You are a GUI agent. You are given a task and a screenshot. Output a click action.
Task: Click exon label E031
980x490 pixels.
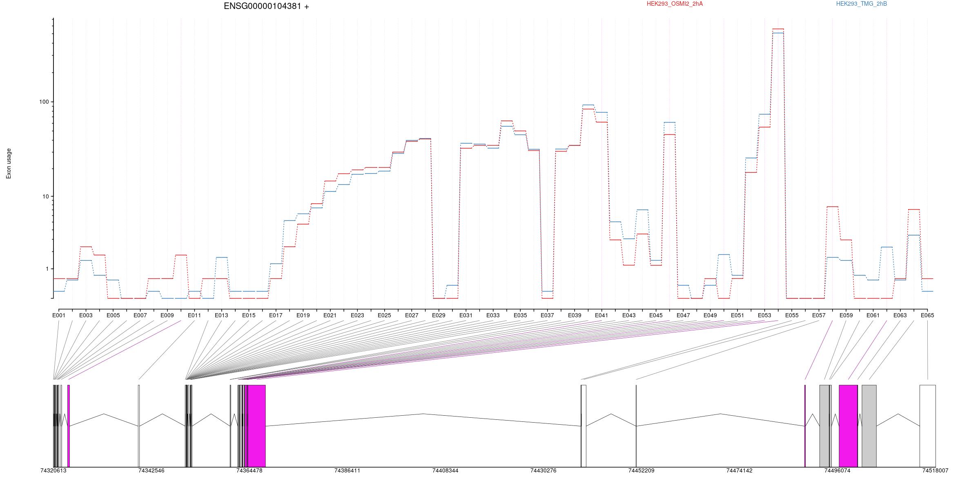point(466,315)
